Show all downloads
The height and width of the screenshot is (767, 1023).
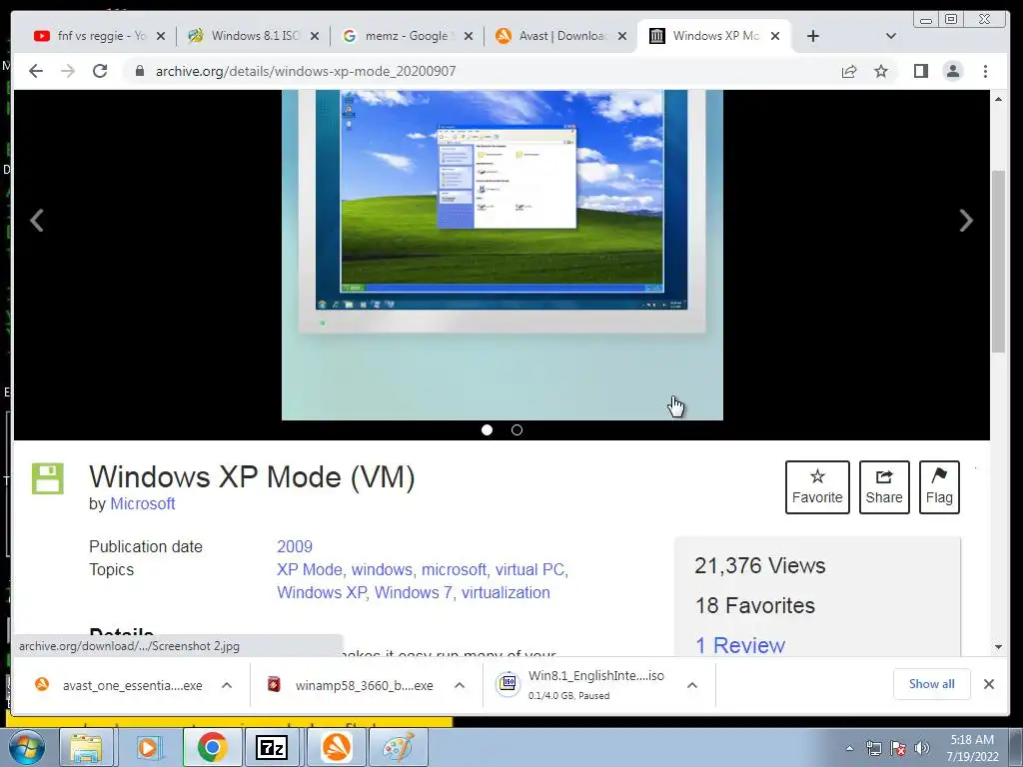coord(932,683)
